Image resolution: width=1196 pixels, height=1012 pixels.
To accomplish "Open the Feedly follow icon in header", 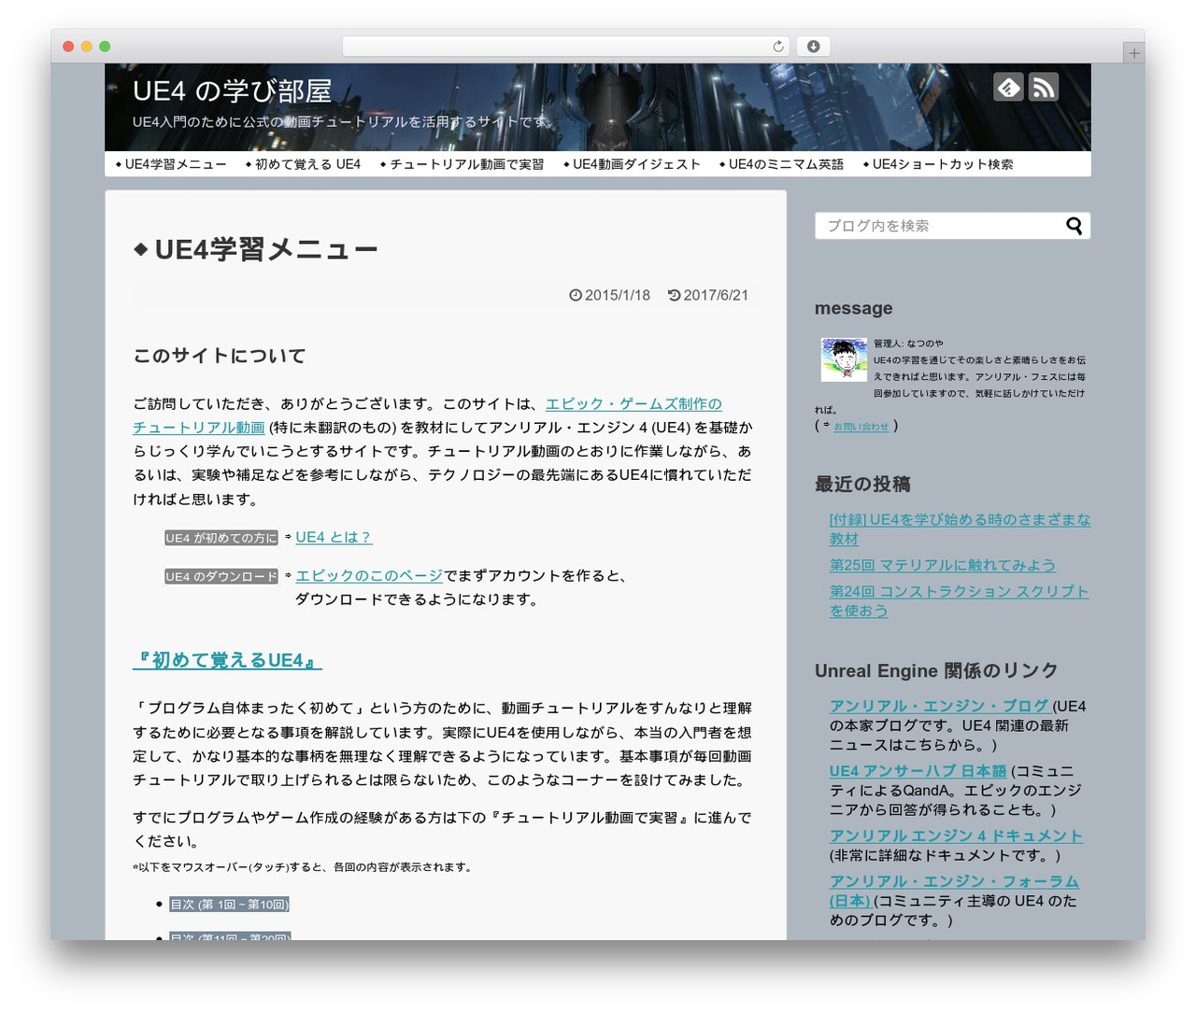I will point(1008,87).
